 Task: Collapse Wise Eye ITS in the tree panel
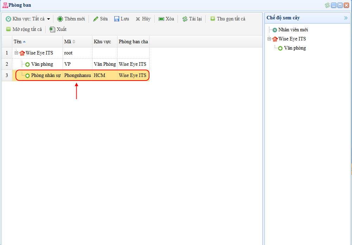tap(269, 39)
